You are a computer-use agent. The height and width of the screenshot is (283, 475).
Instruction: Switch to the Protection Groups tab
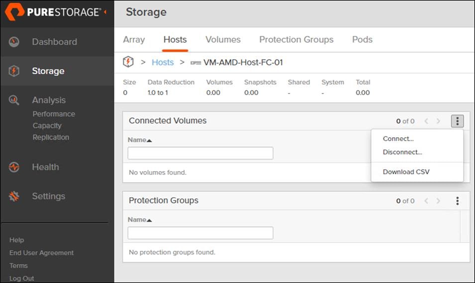coord(296,39)
